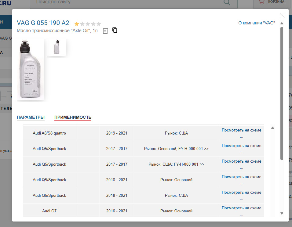Screen dimensions: 292x227
Task: Click the Рынок: США; FY-H-000 001 >> cell
Action: [x=176, y=164]
